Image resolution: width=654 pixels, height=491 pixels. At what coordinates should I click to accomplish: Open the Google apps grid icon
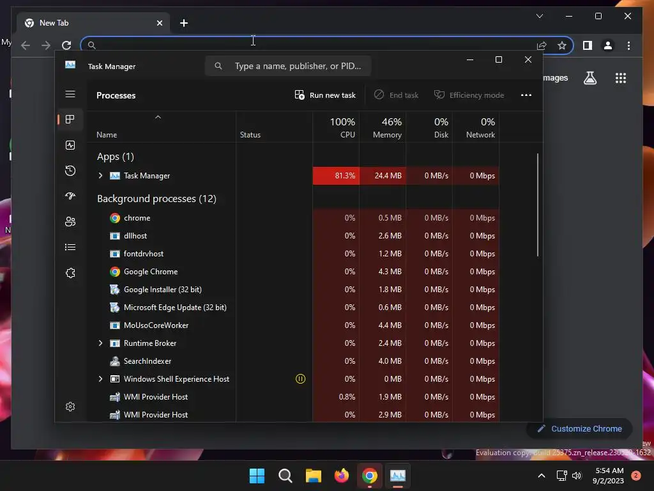[x=621, y=78]
